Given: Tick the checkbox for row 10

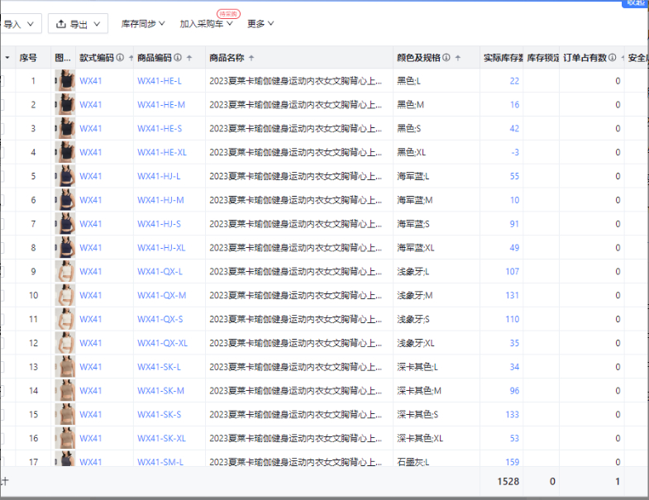Looking at the screenshot, I should [x=2, y=295].
